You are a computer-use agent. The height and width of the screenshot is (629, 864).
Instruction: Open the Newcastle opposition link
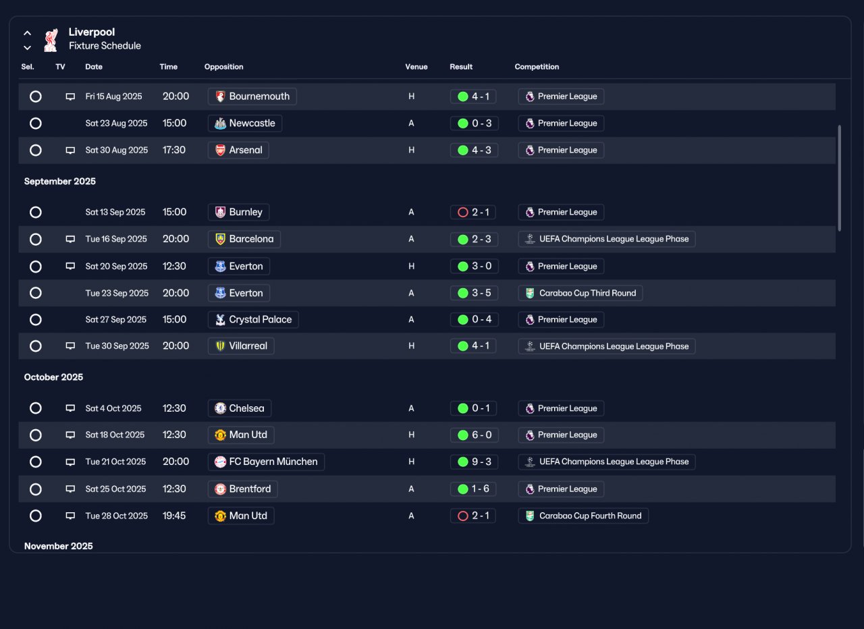pyautogui.click(x=245, y=124)
